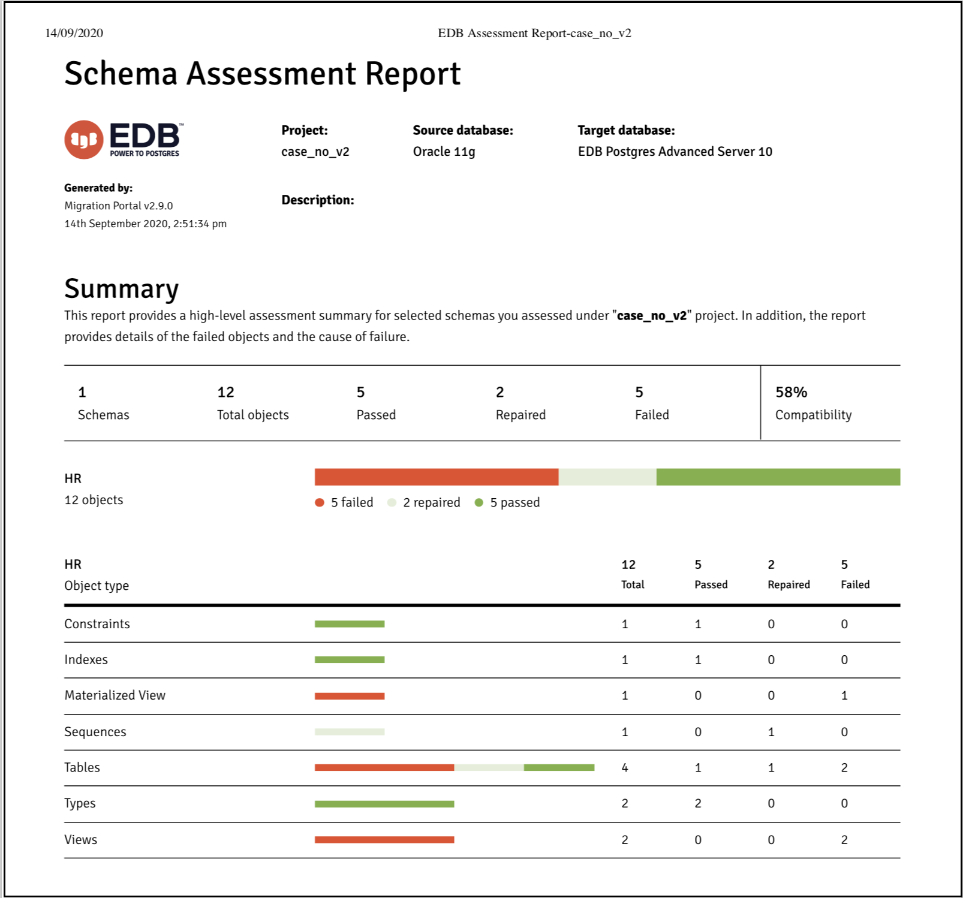Click the green Types progress bar
The image size is (963, 898).
pos(384,804)
